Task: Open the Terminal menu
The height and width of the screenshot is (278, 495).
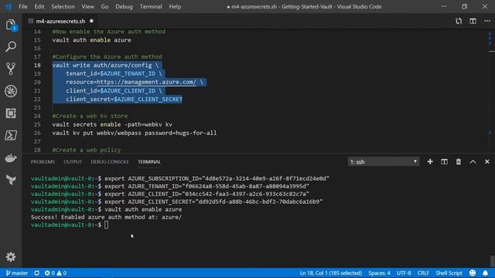Action: (151, 6)
